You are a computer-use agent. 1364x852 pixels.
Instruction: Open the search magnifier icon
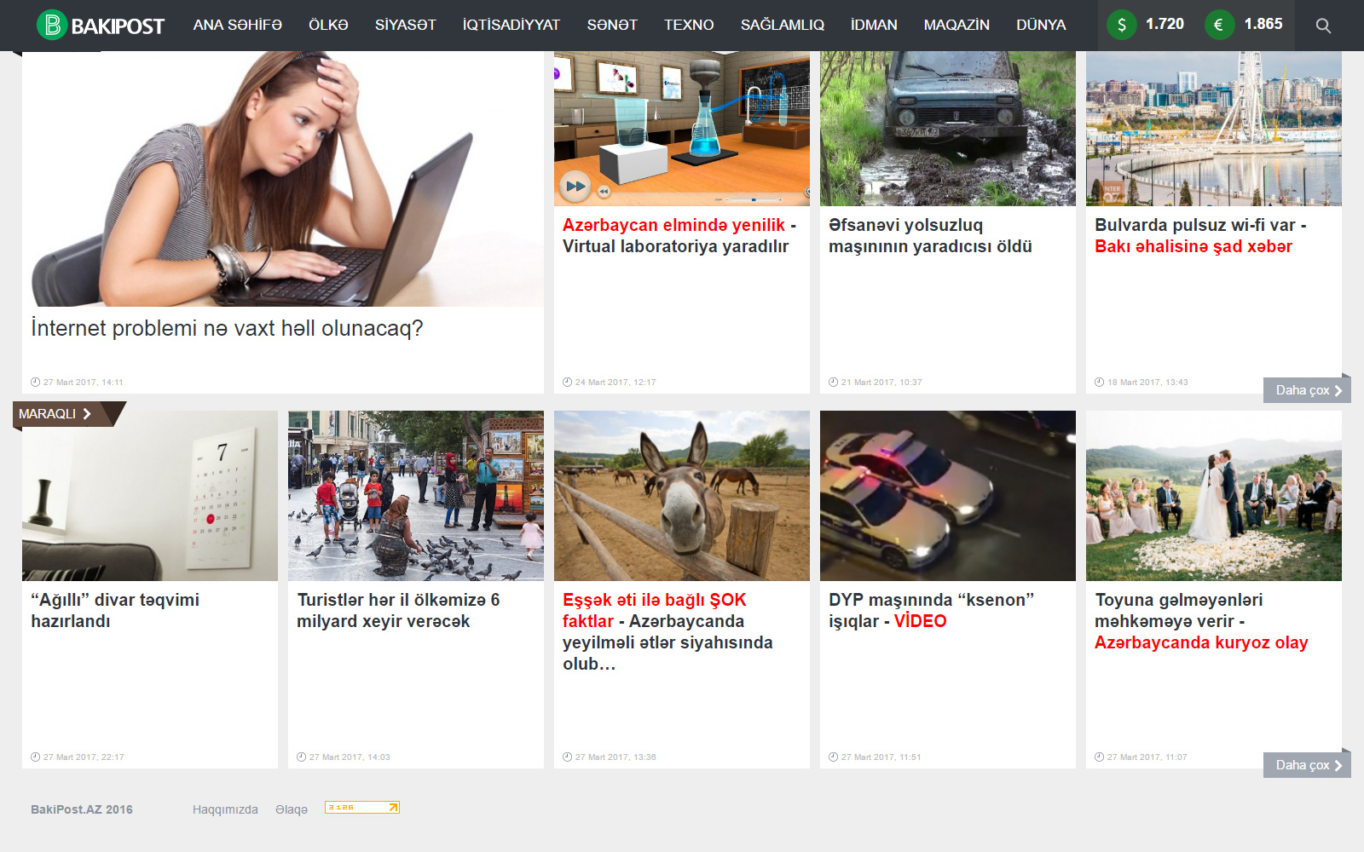1323,26
